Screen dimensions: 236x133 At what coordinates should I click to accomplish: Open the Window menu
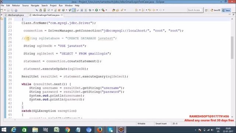pos(69,6)
